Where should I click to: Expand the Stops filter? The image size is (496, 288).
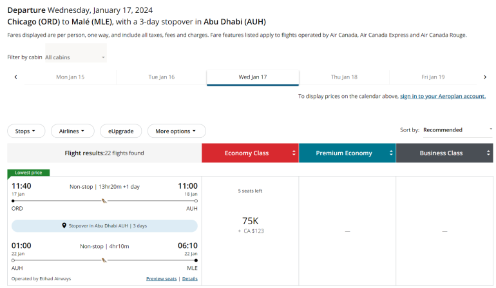pyautogui.click(x=26, y=131)
